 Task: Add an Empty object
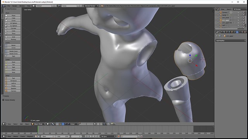coord(12,86)
